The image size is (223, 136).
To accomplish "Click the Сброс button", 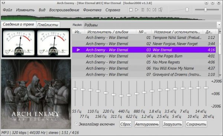I will (126, 124).
